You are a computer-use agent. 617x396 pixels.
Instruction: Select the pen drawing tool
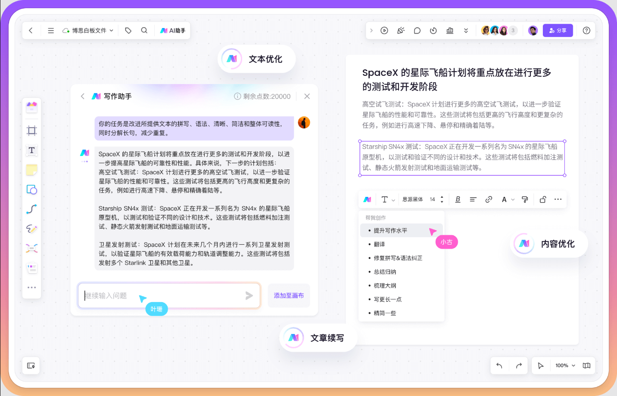(32, 228)
